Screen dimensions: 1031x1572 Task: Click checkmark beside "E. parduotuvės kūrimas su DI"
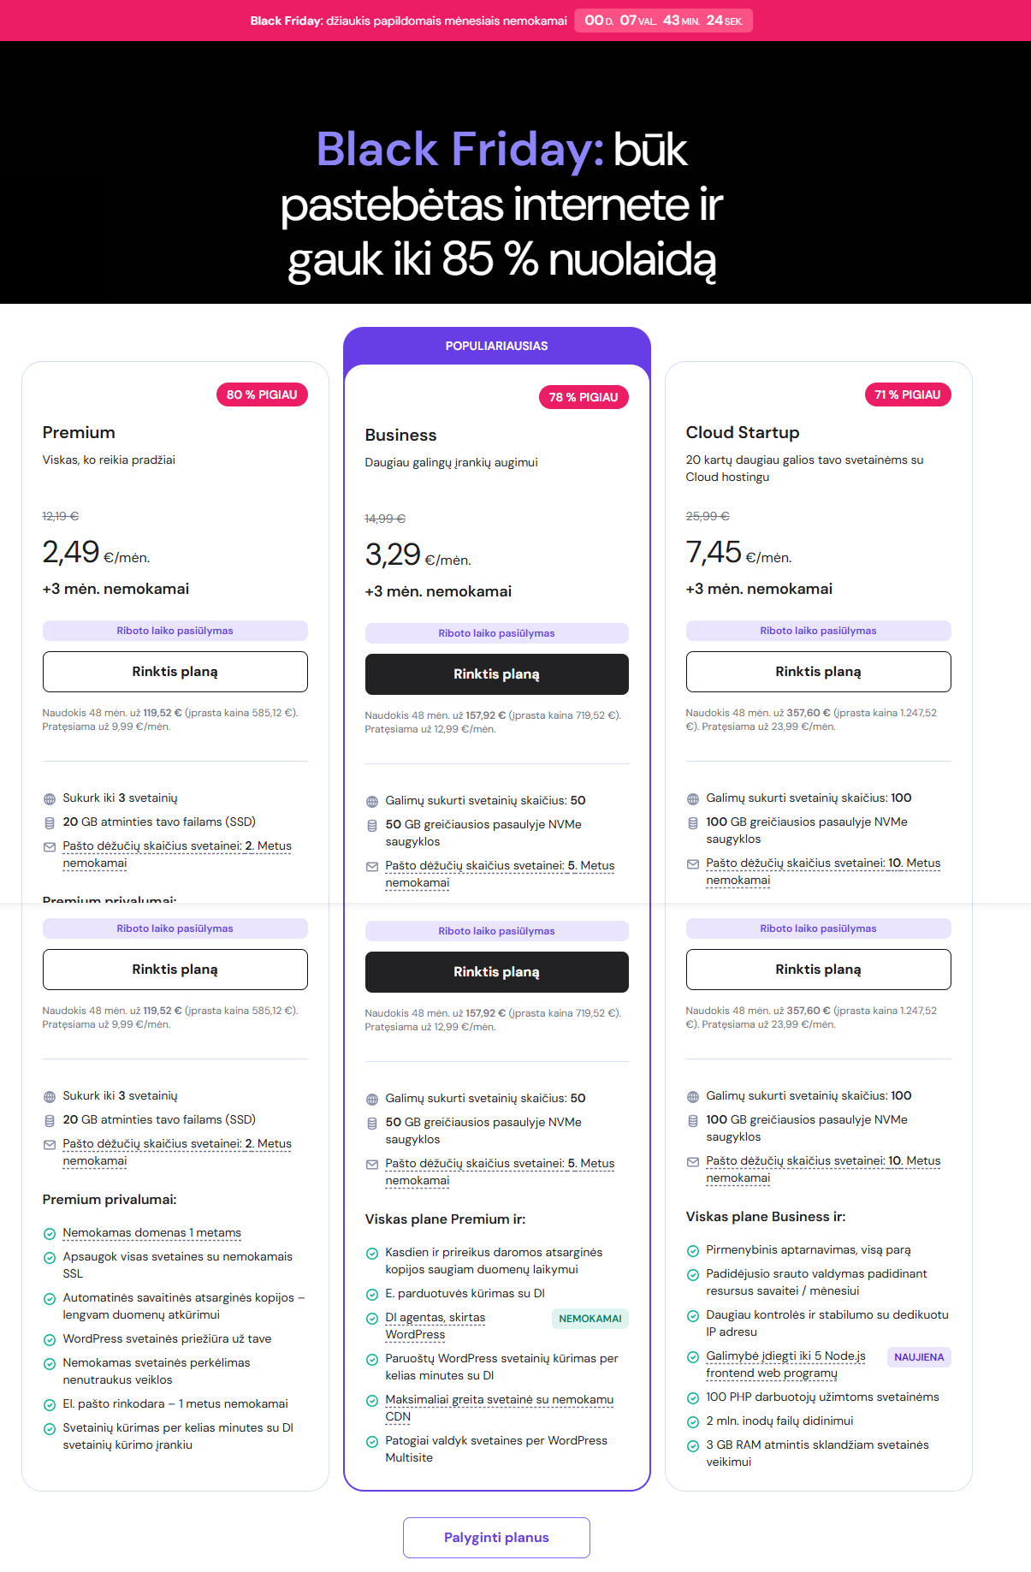372,1295
